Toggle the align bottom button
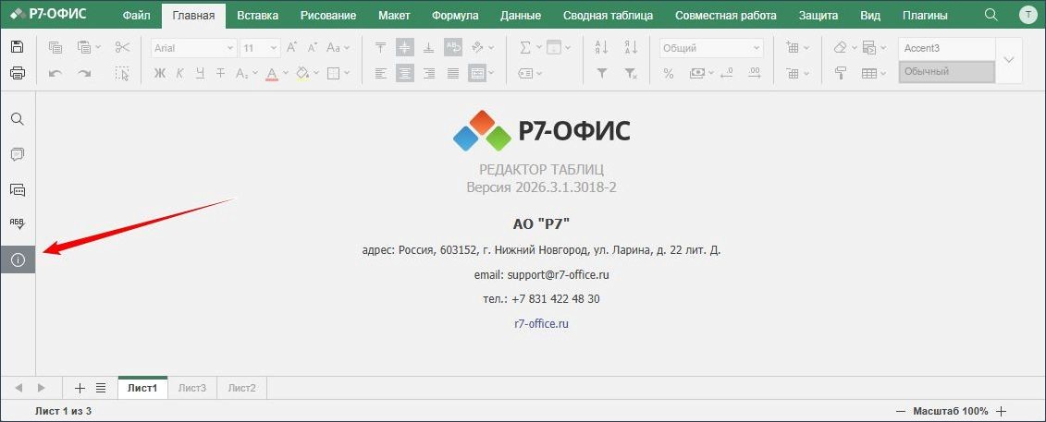 [x=429, y=47]
